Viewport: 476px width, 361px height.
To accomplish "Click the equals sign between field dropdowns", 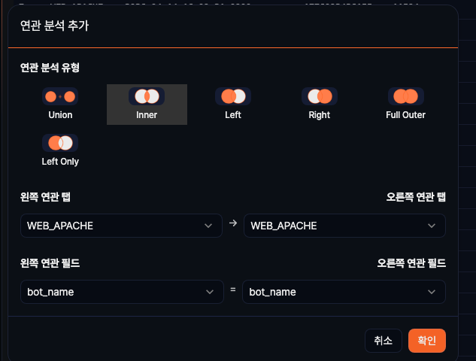I will (x=233, y=291).
